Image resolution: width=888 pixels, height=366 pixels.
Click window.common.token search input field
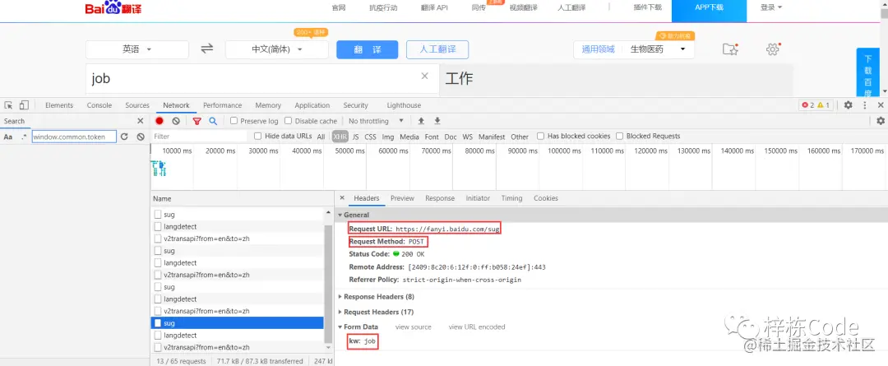[74, 137]
